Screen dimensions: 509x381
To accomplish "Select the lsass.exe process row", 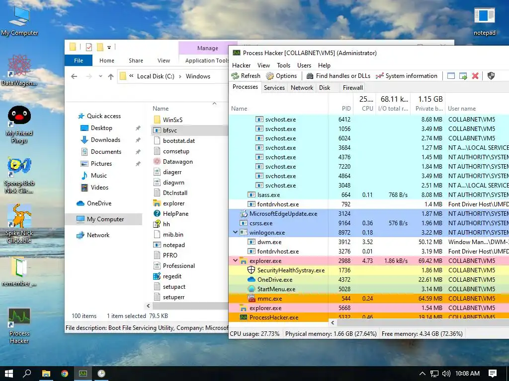I will pyautogui.click(x=369, y=195).
